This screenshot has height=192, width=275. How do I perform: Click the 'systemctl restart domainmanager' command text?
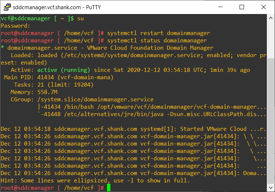tap(159, 33)
